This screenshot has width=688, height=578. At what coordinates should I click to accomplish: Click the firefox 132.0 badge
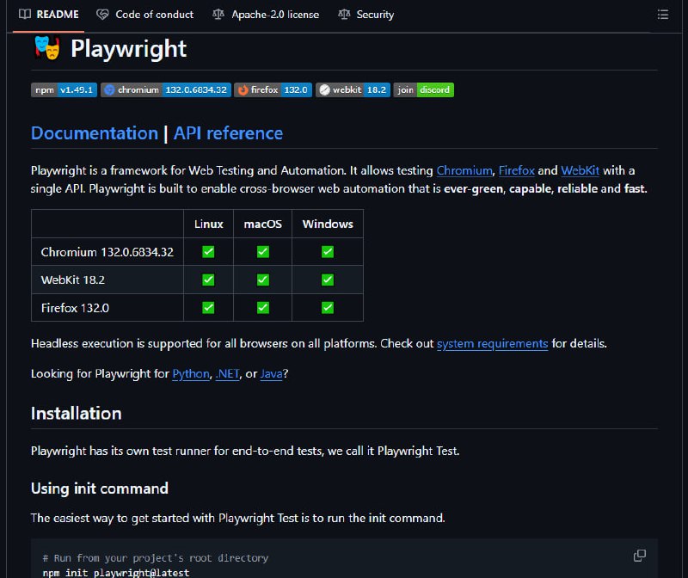coord(273,90)
